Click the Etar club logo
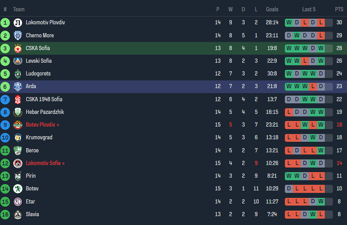Screen dimensions: 347x225 [18, 201]
